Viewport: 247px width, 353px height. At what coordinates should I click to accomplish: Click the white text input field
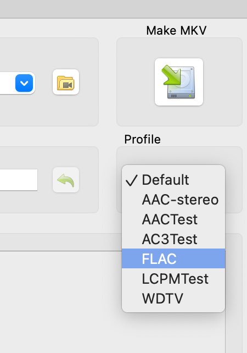coord(19,180)
